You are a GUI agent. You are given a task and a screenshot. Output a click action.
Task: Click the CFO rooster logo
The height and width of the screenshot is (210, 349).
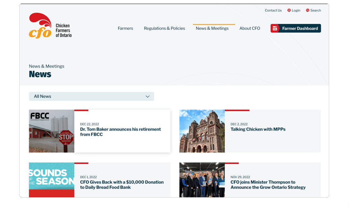click(40, 25)
